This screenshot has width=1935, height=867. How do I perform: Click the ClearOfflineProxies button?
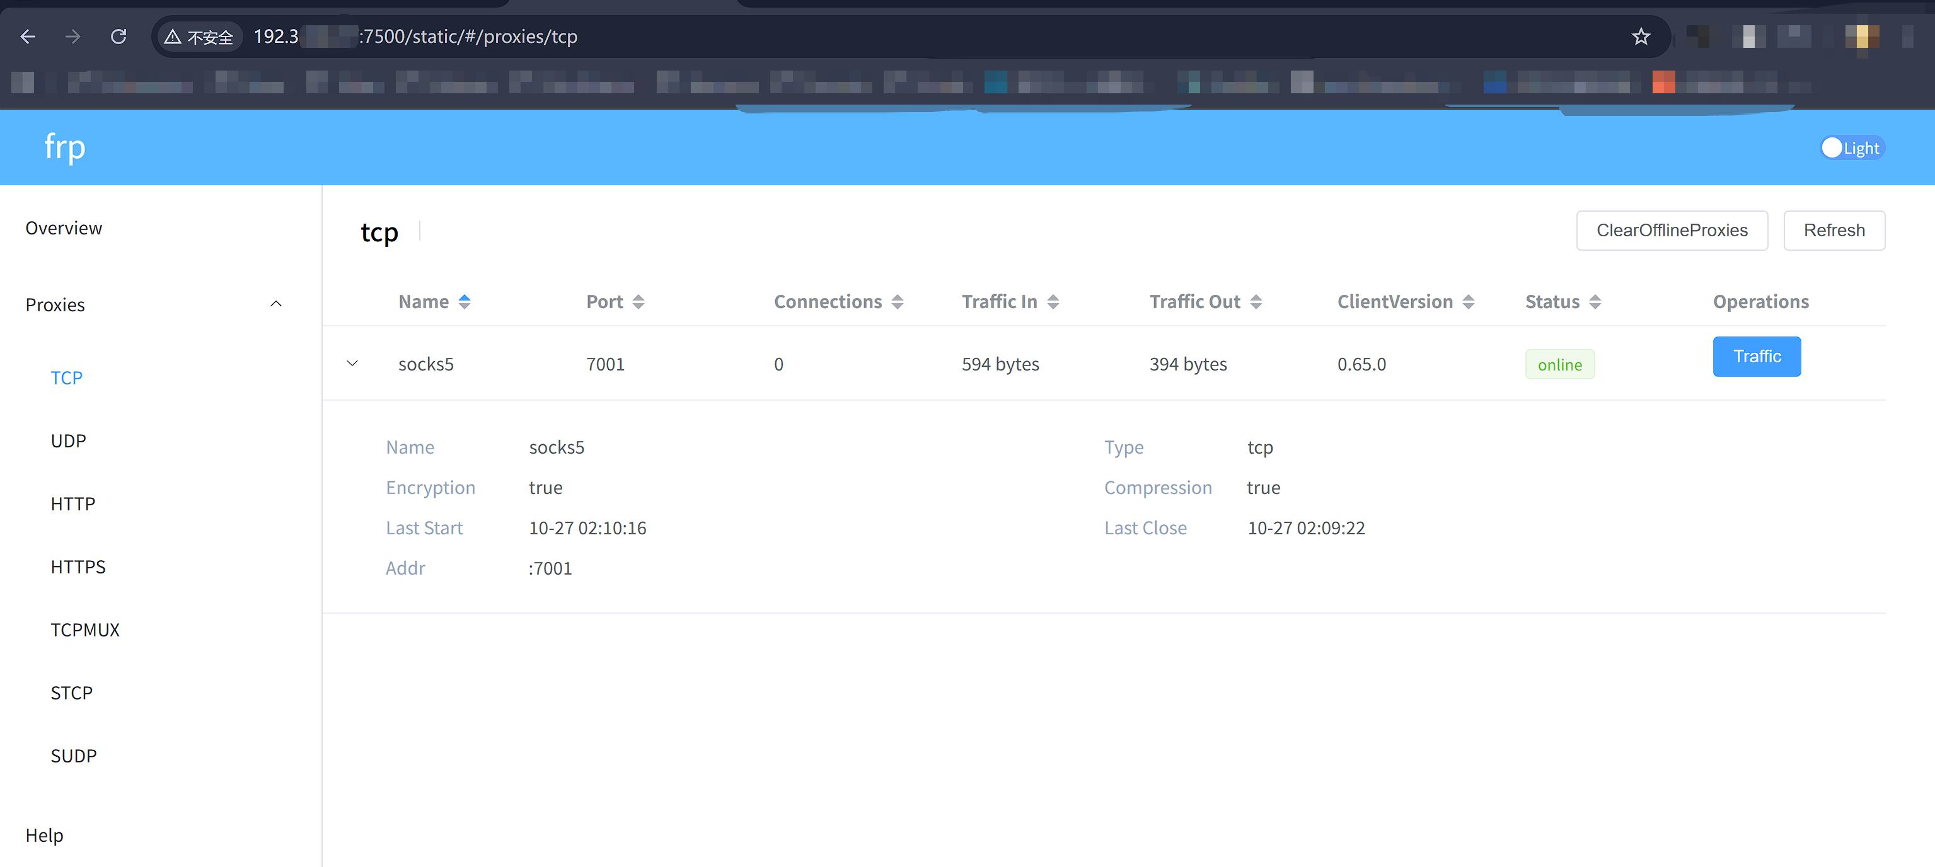[1672, 231]
